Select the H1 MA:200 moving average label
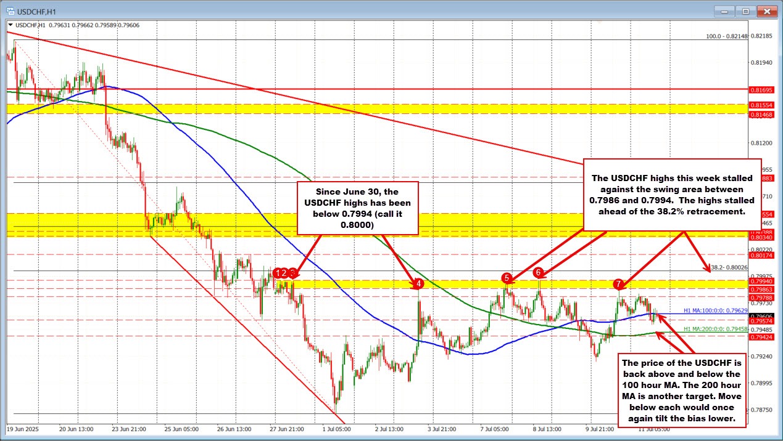 [x=715, y=330]
